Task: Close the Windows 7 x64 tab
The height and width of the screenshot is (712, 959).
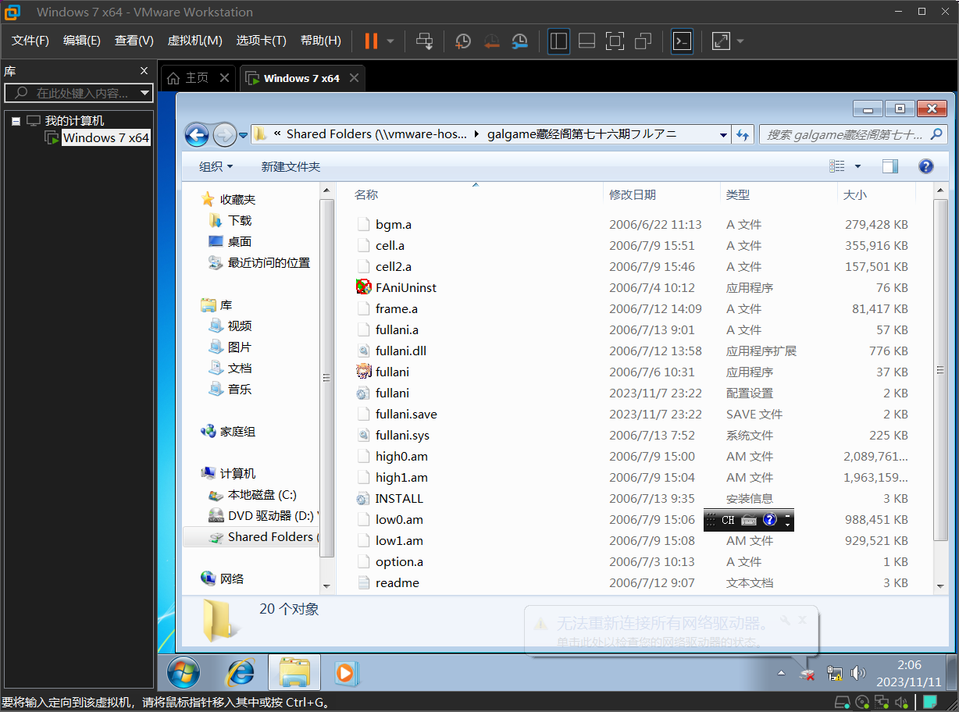Action: pyautogui.click(x=355, y=78)
